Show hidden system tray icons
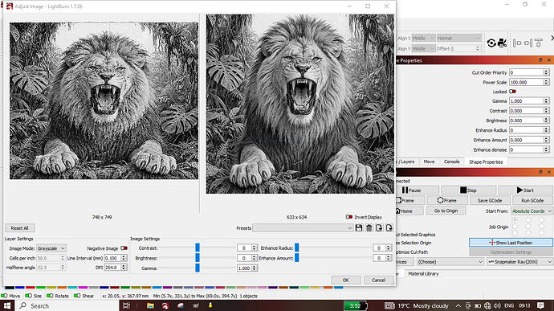Screen dimensions: 554x311 coord(458,305)
